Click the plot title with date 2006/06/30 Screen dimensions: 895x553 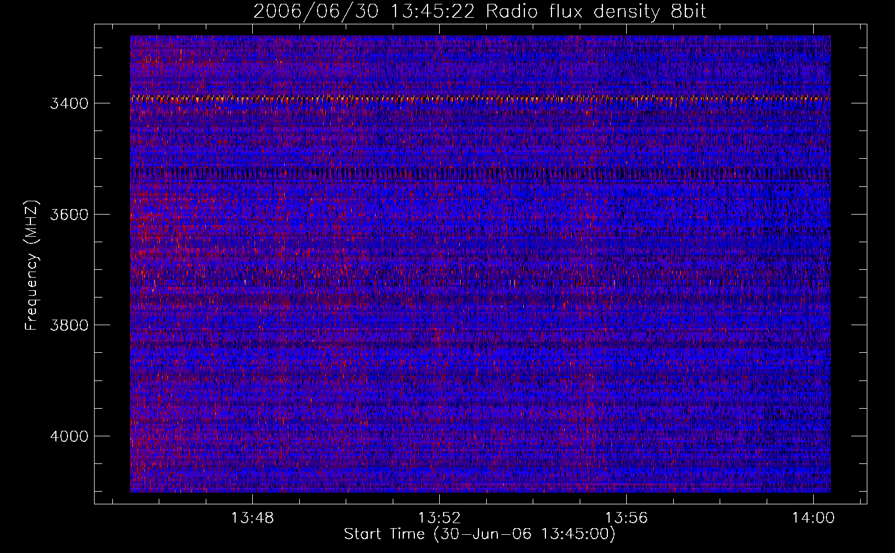click(480, 12)
